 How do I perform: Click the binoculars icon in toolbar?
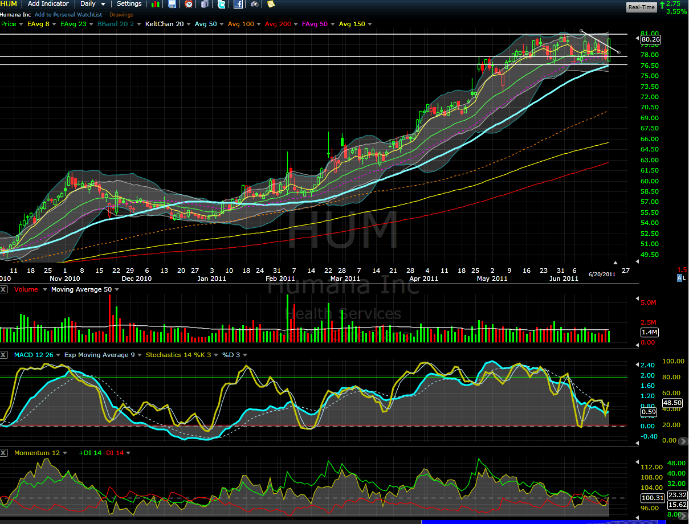[255, 4]
